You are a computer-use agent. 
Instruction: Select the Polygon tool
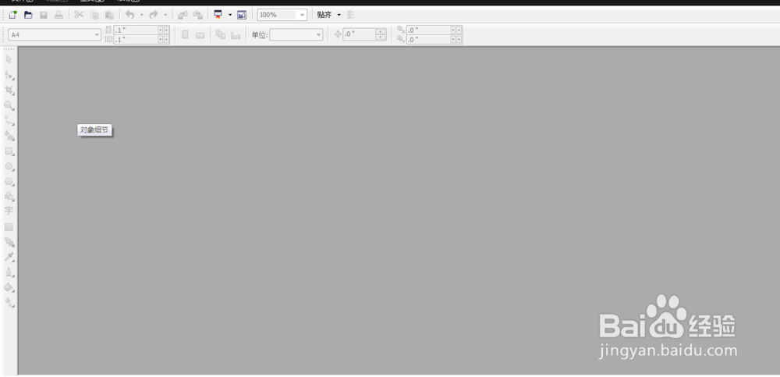click(9, 182)
